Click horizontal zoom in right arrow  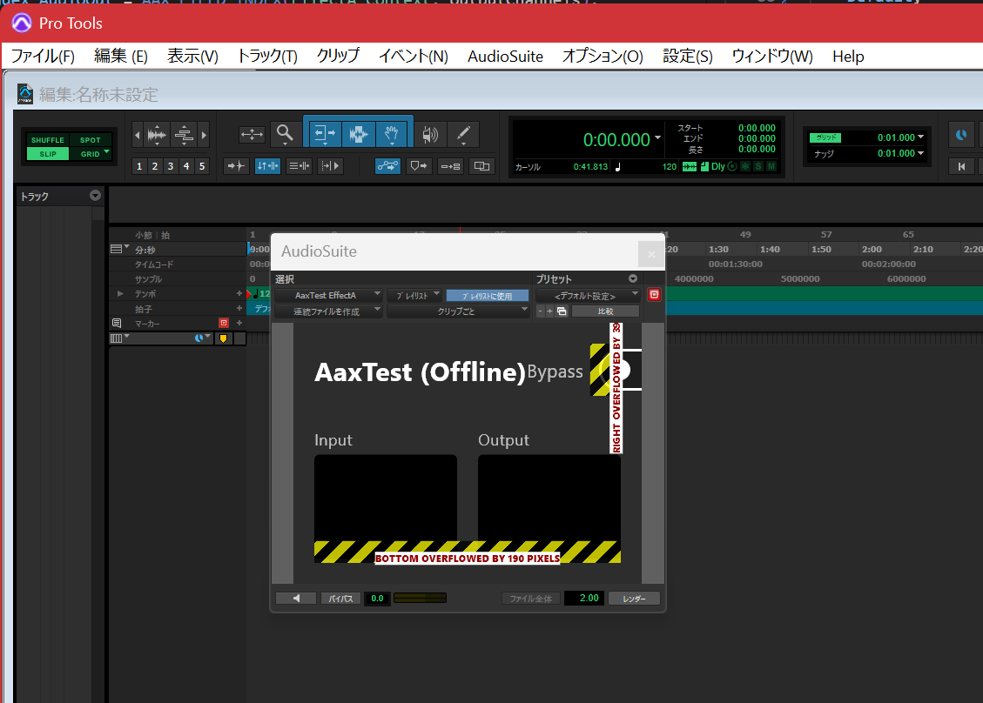(203, 135)
